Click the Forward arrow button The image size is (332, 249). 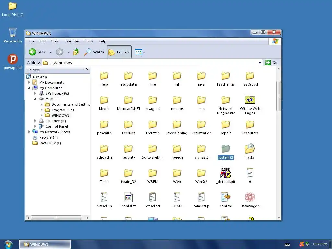60,52
